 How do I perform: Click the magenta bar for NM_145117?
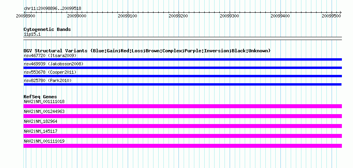tap(182, 136)
